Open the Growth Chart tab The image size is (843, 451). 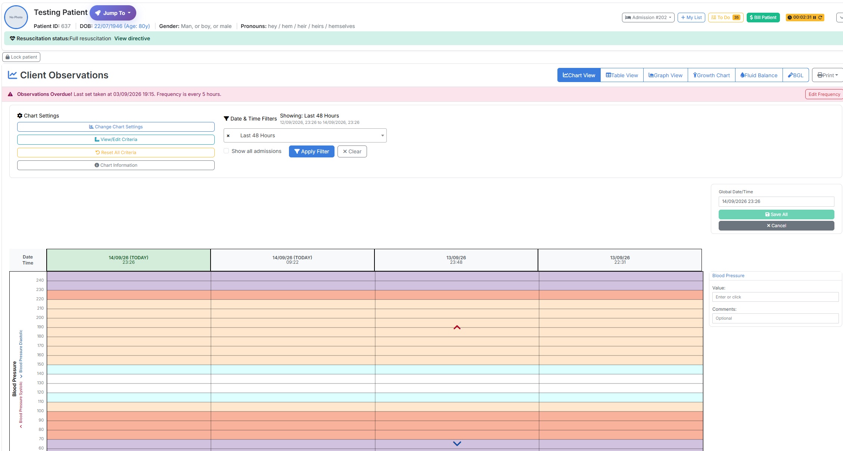tap(711, 75)
